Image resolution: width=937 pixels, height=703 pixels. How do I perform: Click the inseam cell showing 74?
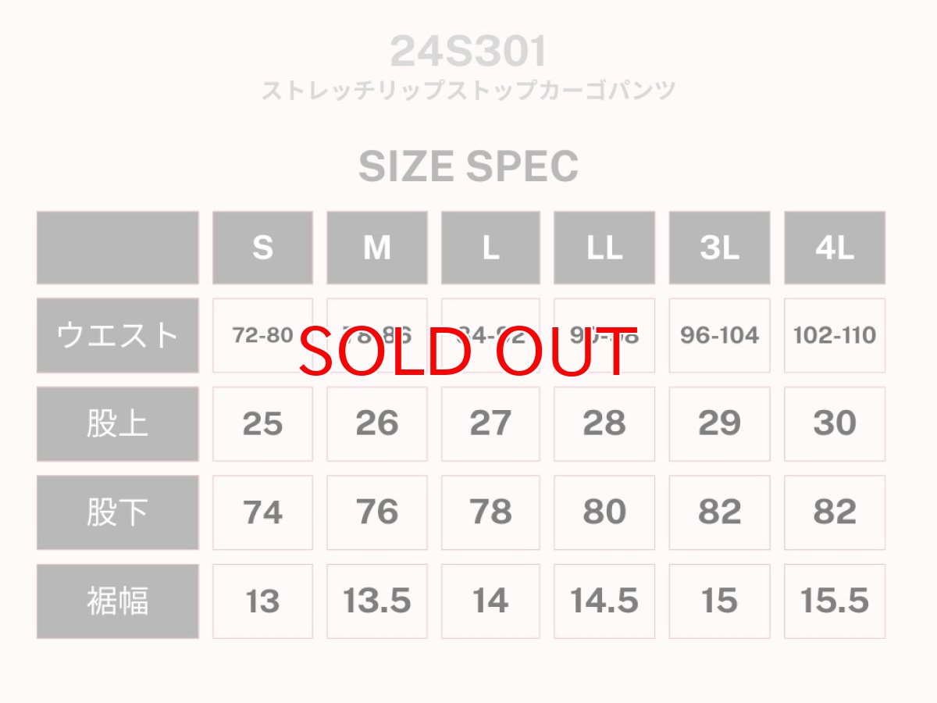[262, 512]
